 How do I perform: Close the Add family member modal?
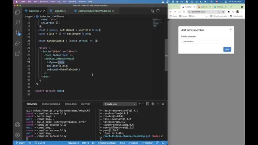(x=231, y=29)
